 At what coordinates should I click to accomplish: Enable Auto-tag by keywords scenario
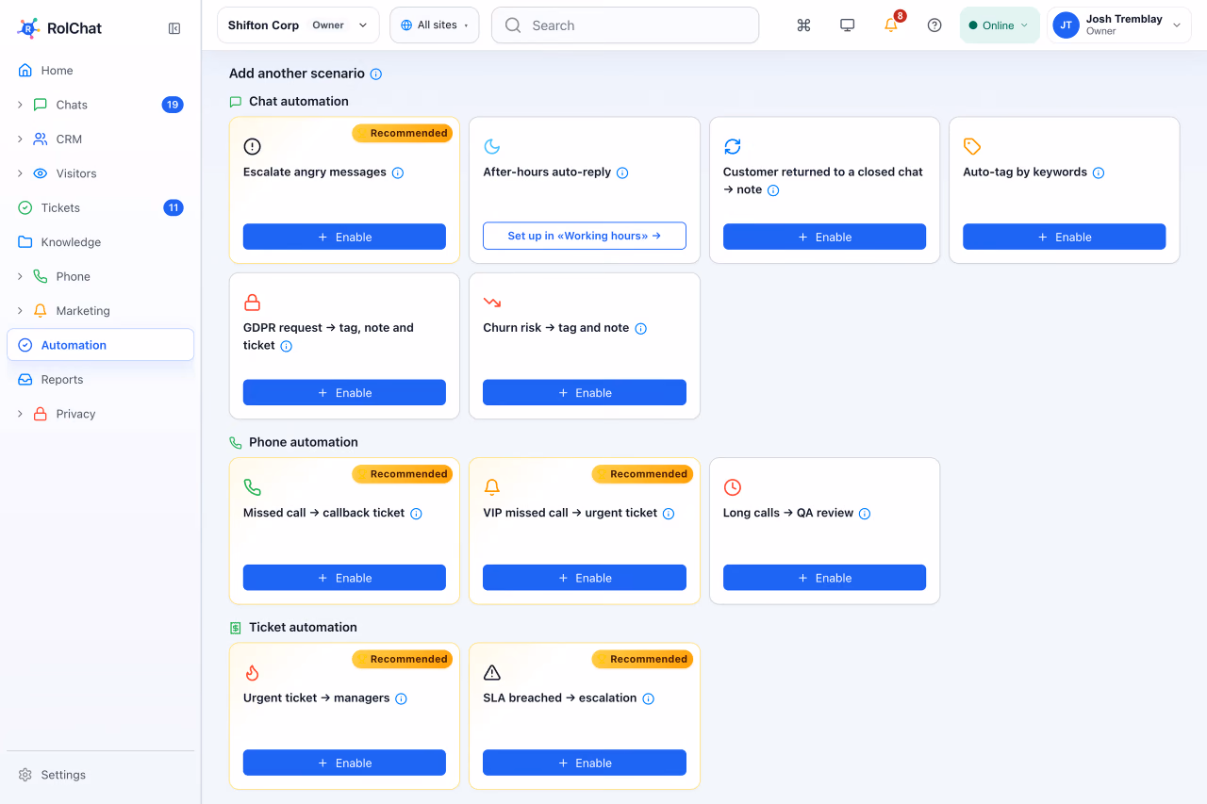point(1064,237)
